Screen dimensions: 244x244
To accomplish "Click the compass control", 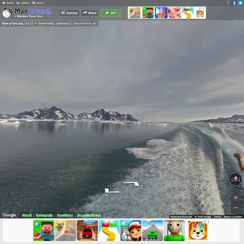I will [x=236, y=179].
